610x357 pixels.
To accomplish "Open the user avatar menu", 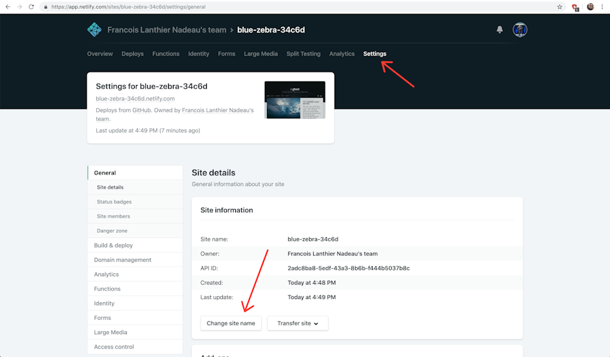I will pos(520,30).
